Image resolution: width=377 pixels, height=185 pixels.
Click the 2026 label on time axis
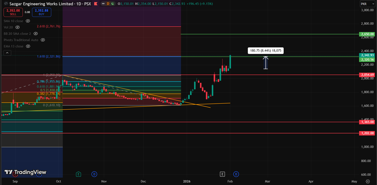(x=187, y=181)
